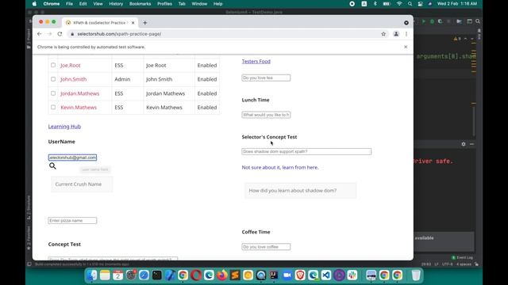Screen dimensions: 508x285
Task: Open the Bookmarks menu
Action: (140, 4)
